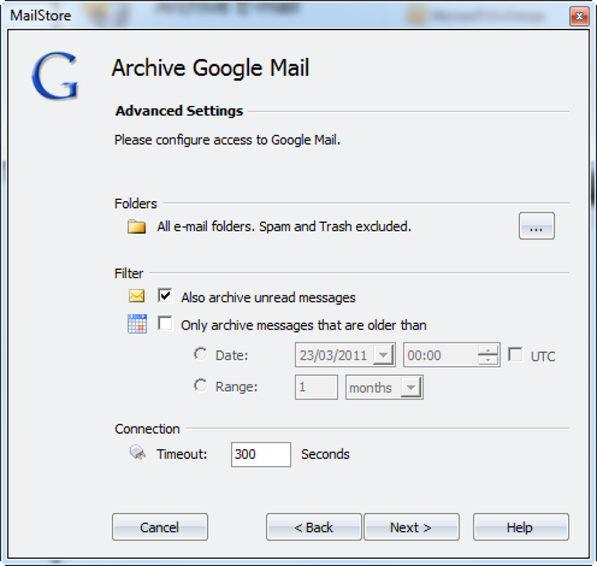Click the yellow folder icon under Folders
Screen dimensions: 597x566
tap(136, 227)
